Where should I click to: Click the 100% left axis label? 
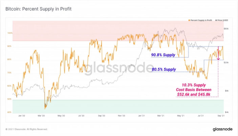coord(9,33)
